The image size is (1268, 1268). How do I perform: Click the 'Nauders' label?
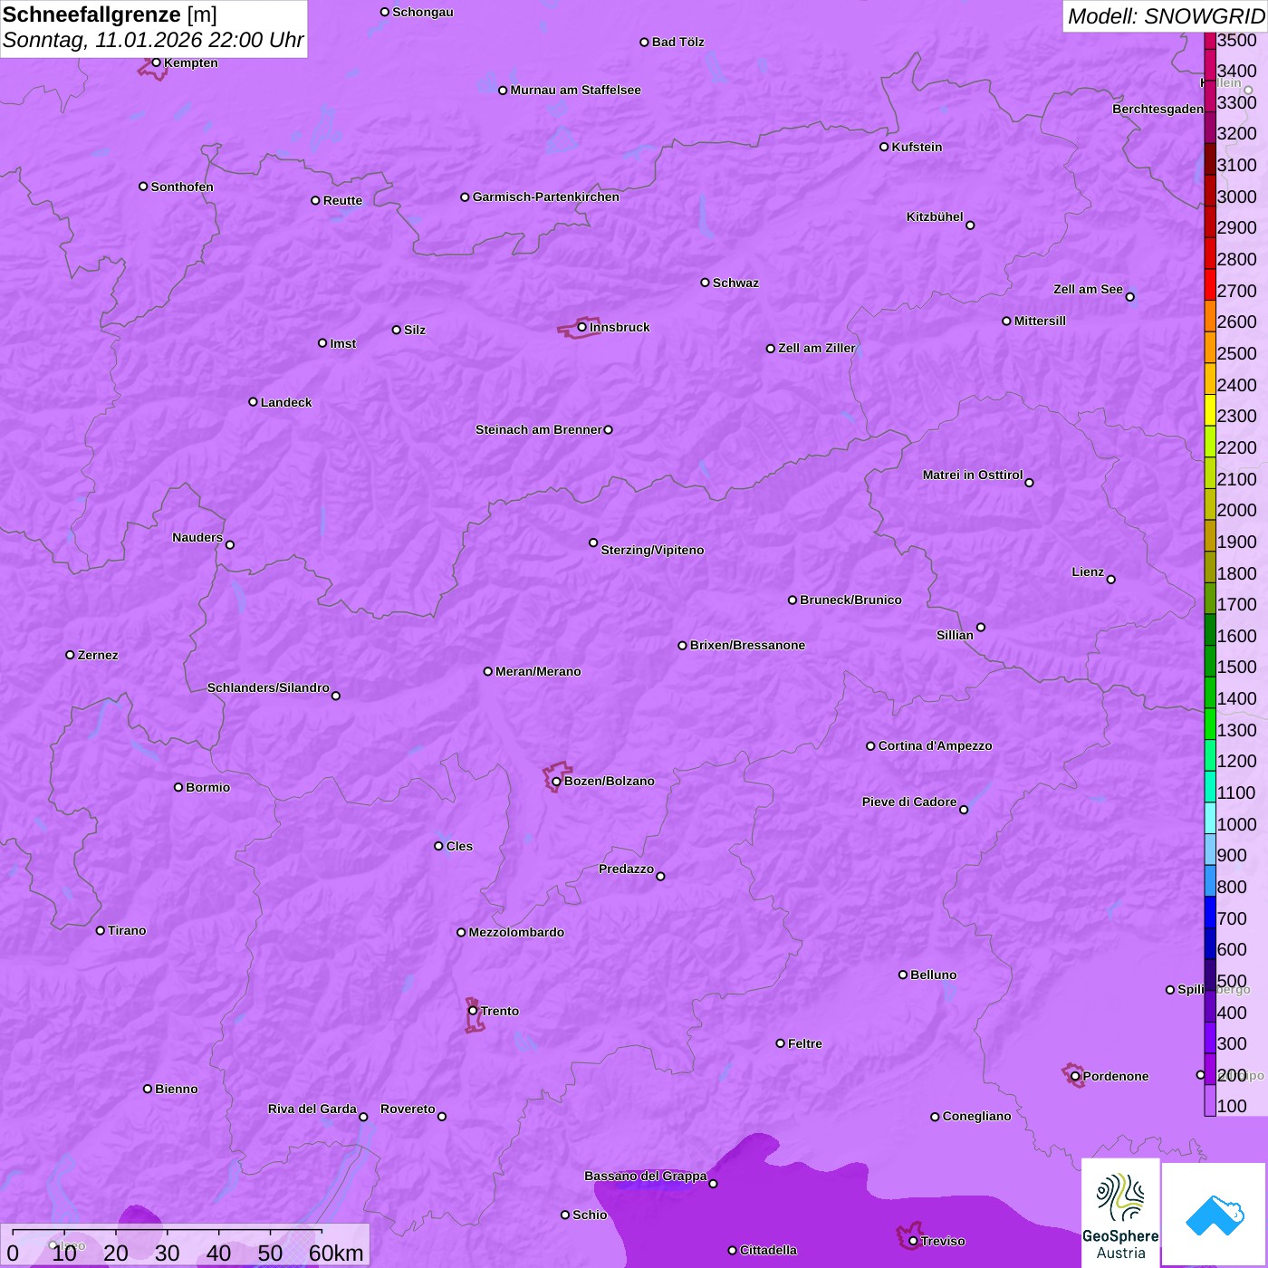tap(197, 537)
